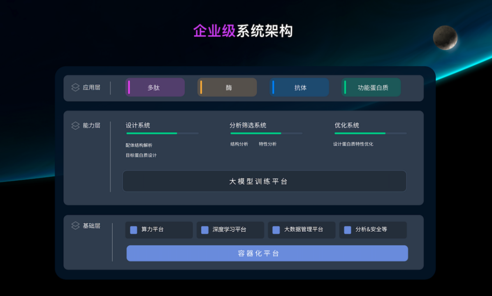Open the 抗体 blue card
The height and width of the screenshot is (296, 492).
299,88
